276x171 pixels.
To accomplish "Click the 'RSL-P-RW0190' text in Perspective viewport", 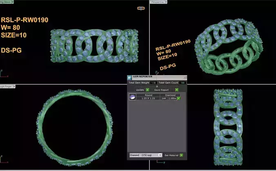I will pyautogui.click(x=173, y=45).
